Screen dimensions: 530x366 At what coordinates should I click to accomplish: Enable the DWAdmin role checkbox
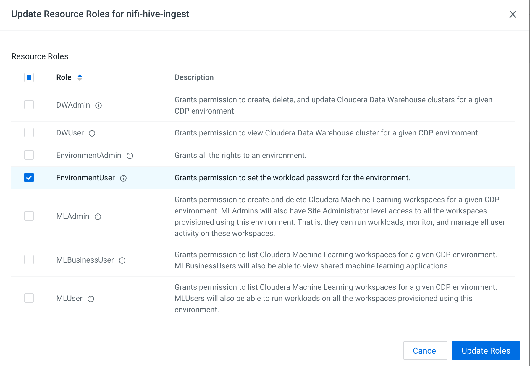click(x=29, y=105)
